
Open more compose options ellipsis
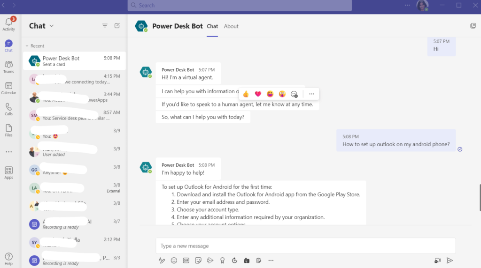(x=271, y=261)
